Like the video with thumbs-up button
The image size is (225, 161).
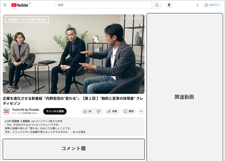(x=87, y=111)
